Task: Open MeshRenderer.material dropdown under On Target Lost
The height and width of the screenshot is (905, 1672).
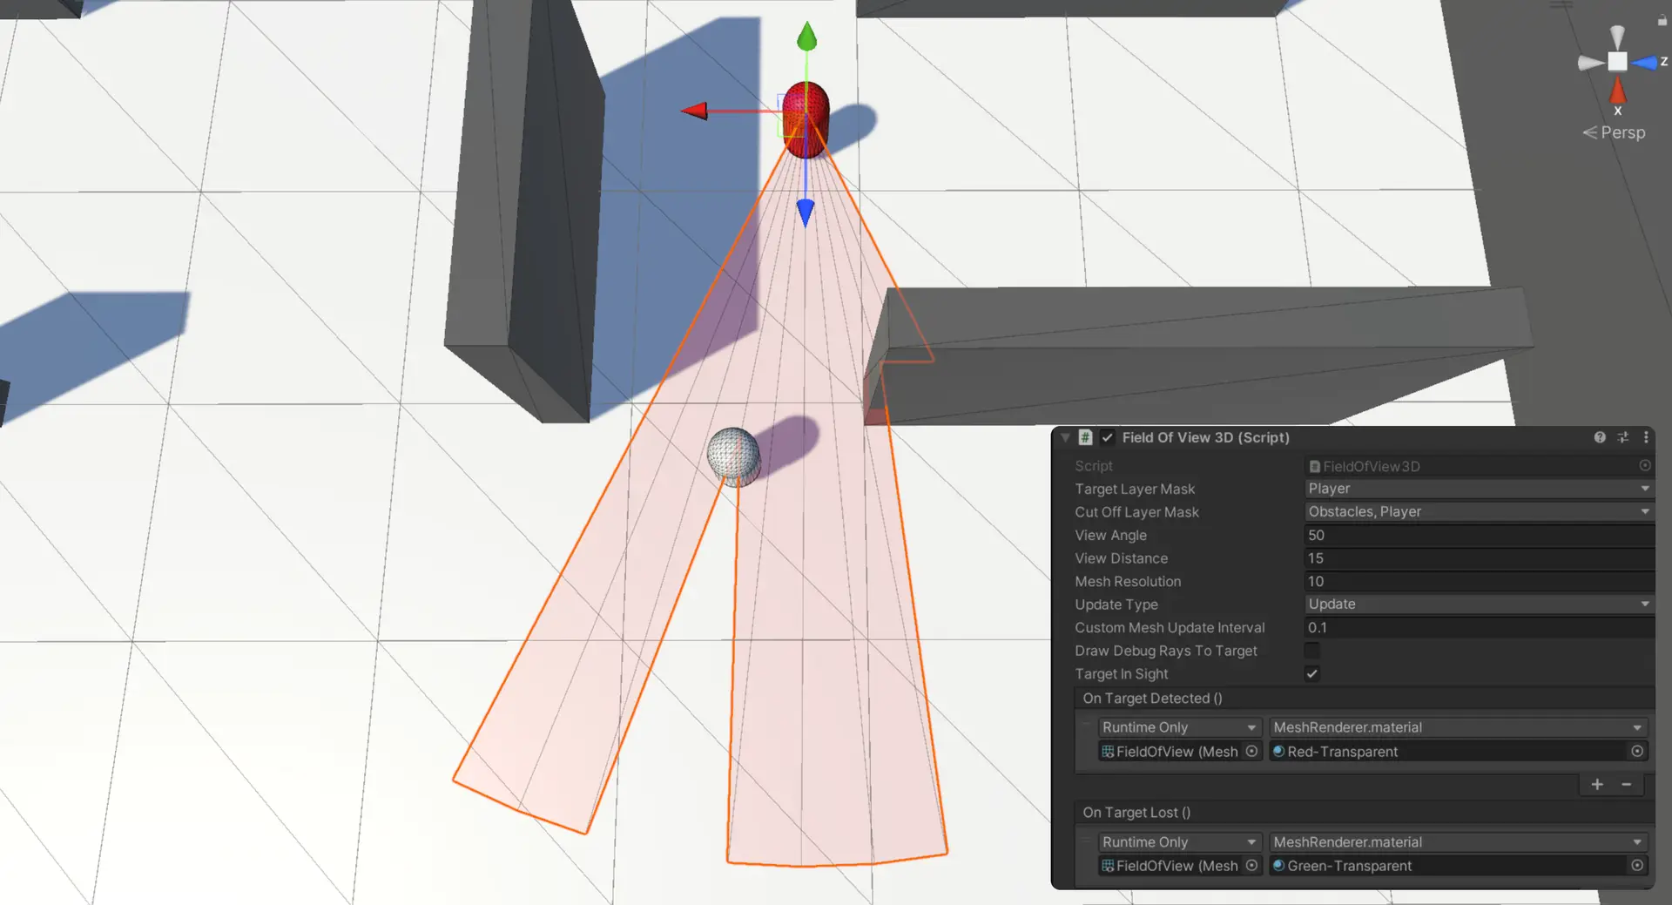Action: [x=1457, y=841]
